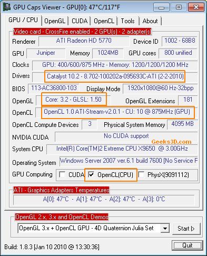The width and height of the screenshot is (207, 256).
Task: Click the ATI - Graphics Adapters Temperatures header
Action: 61,190
